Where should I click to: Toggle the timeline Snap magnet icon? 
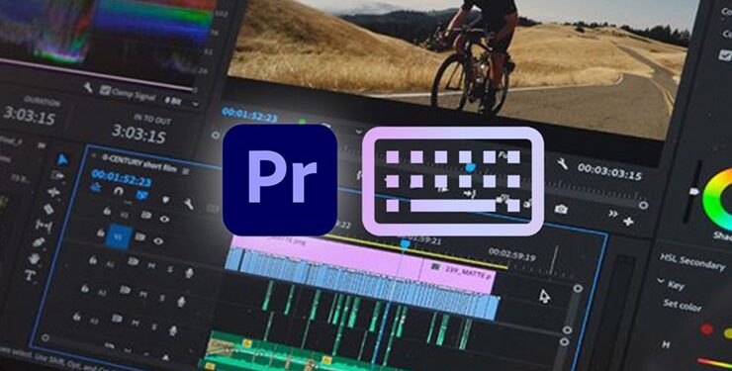point(119,191)
